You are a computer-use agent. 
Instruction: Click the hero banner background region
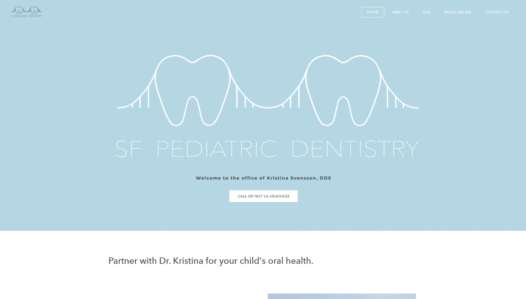coord(70,218)
